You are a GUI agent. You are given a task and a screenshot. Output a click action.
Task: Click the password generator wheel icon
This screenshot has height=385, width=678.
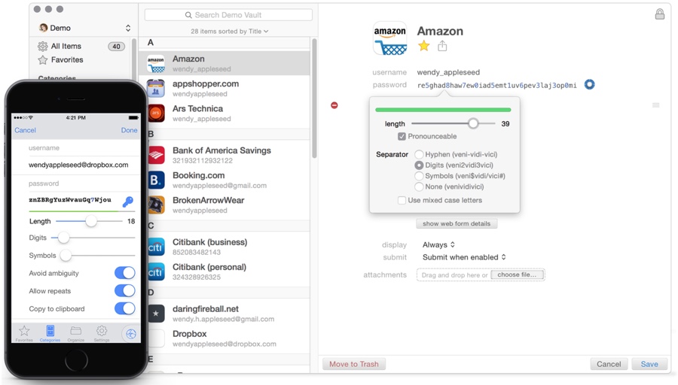589,85
